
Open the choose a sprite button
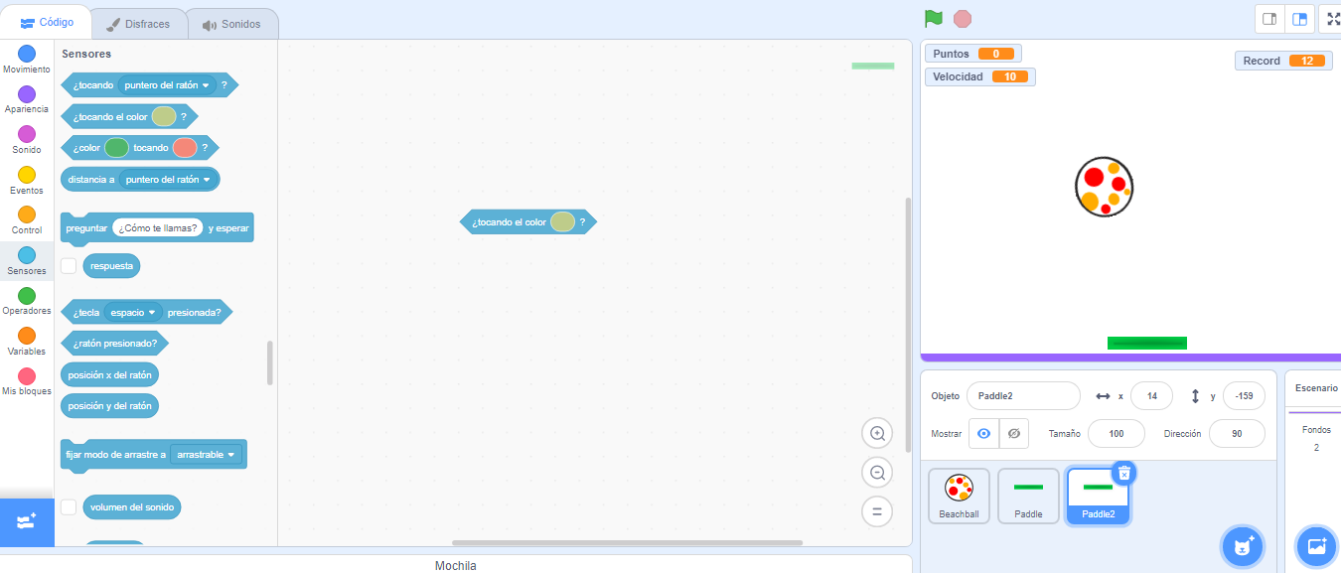[1243, 546]
